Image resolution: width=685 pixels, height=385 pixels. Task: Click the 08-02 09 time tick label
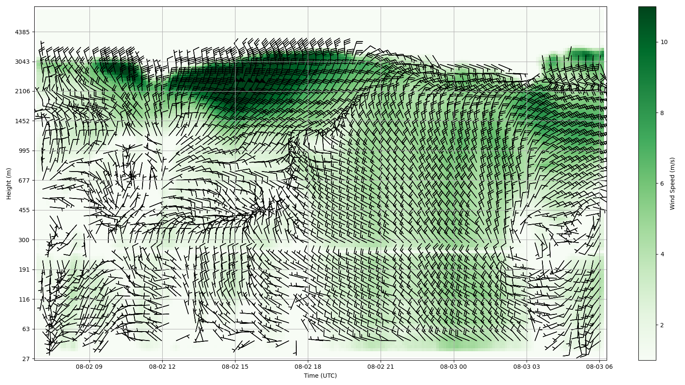[x=89, y=367]
